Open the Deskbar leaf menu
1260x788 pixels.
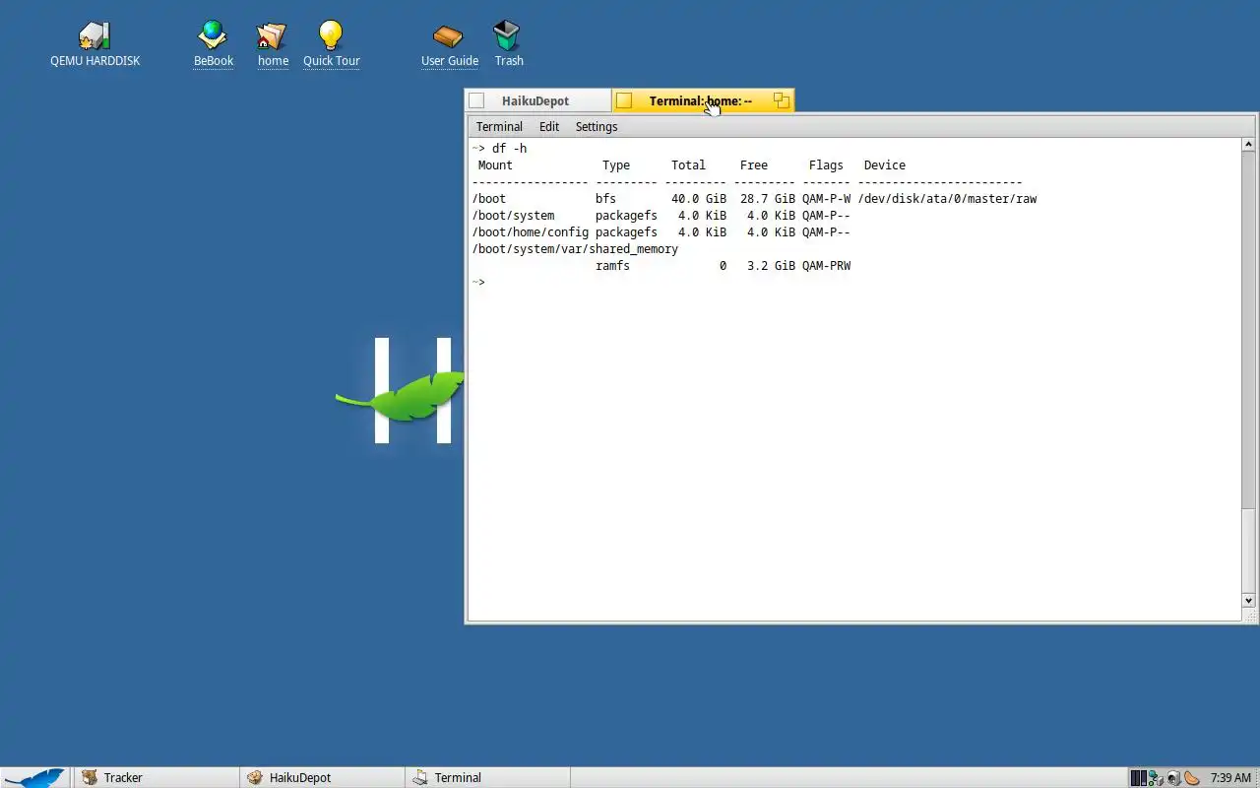tap(35, 777)
